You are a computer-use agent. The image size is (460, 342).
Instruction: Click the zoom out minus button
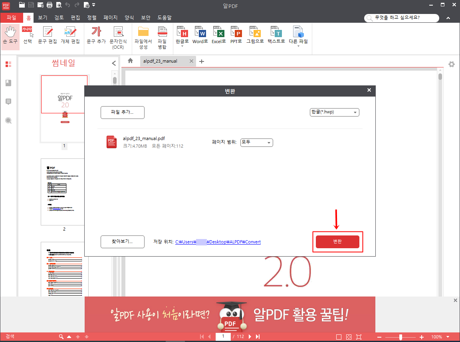click(379, 337)
